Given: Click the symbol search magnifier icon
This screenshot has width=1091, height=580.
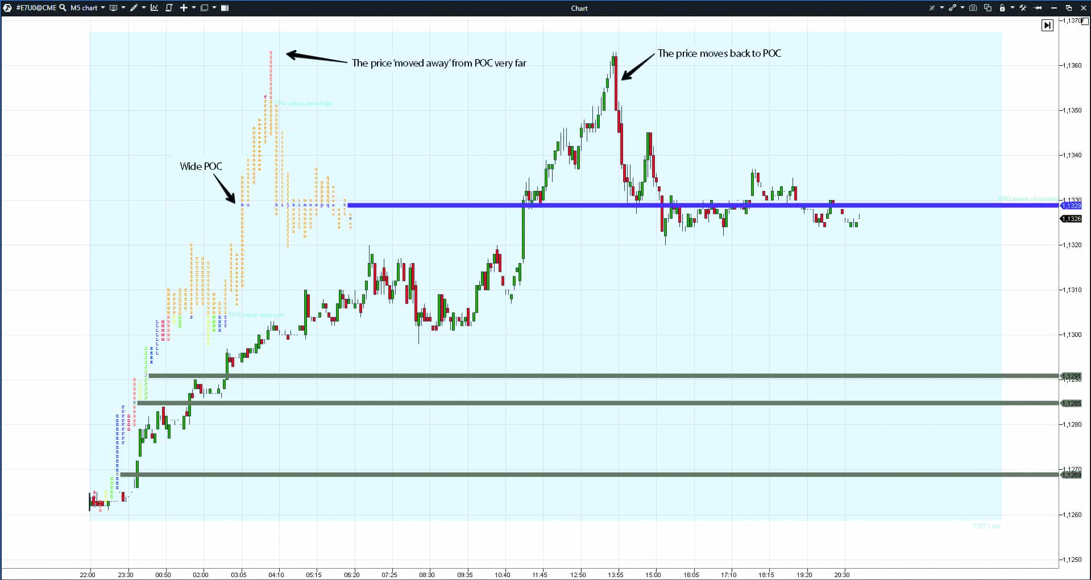Looking at the screenshot, I should (x=63, y=8).
